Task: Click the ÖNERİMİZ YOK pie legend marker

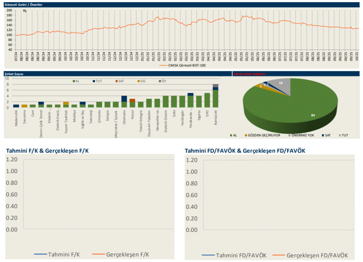Action: 289,135
